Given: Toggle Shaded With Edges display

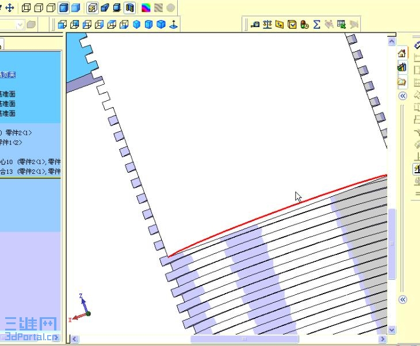Looking at the screenshot, I should coord(64,8).
